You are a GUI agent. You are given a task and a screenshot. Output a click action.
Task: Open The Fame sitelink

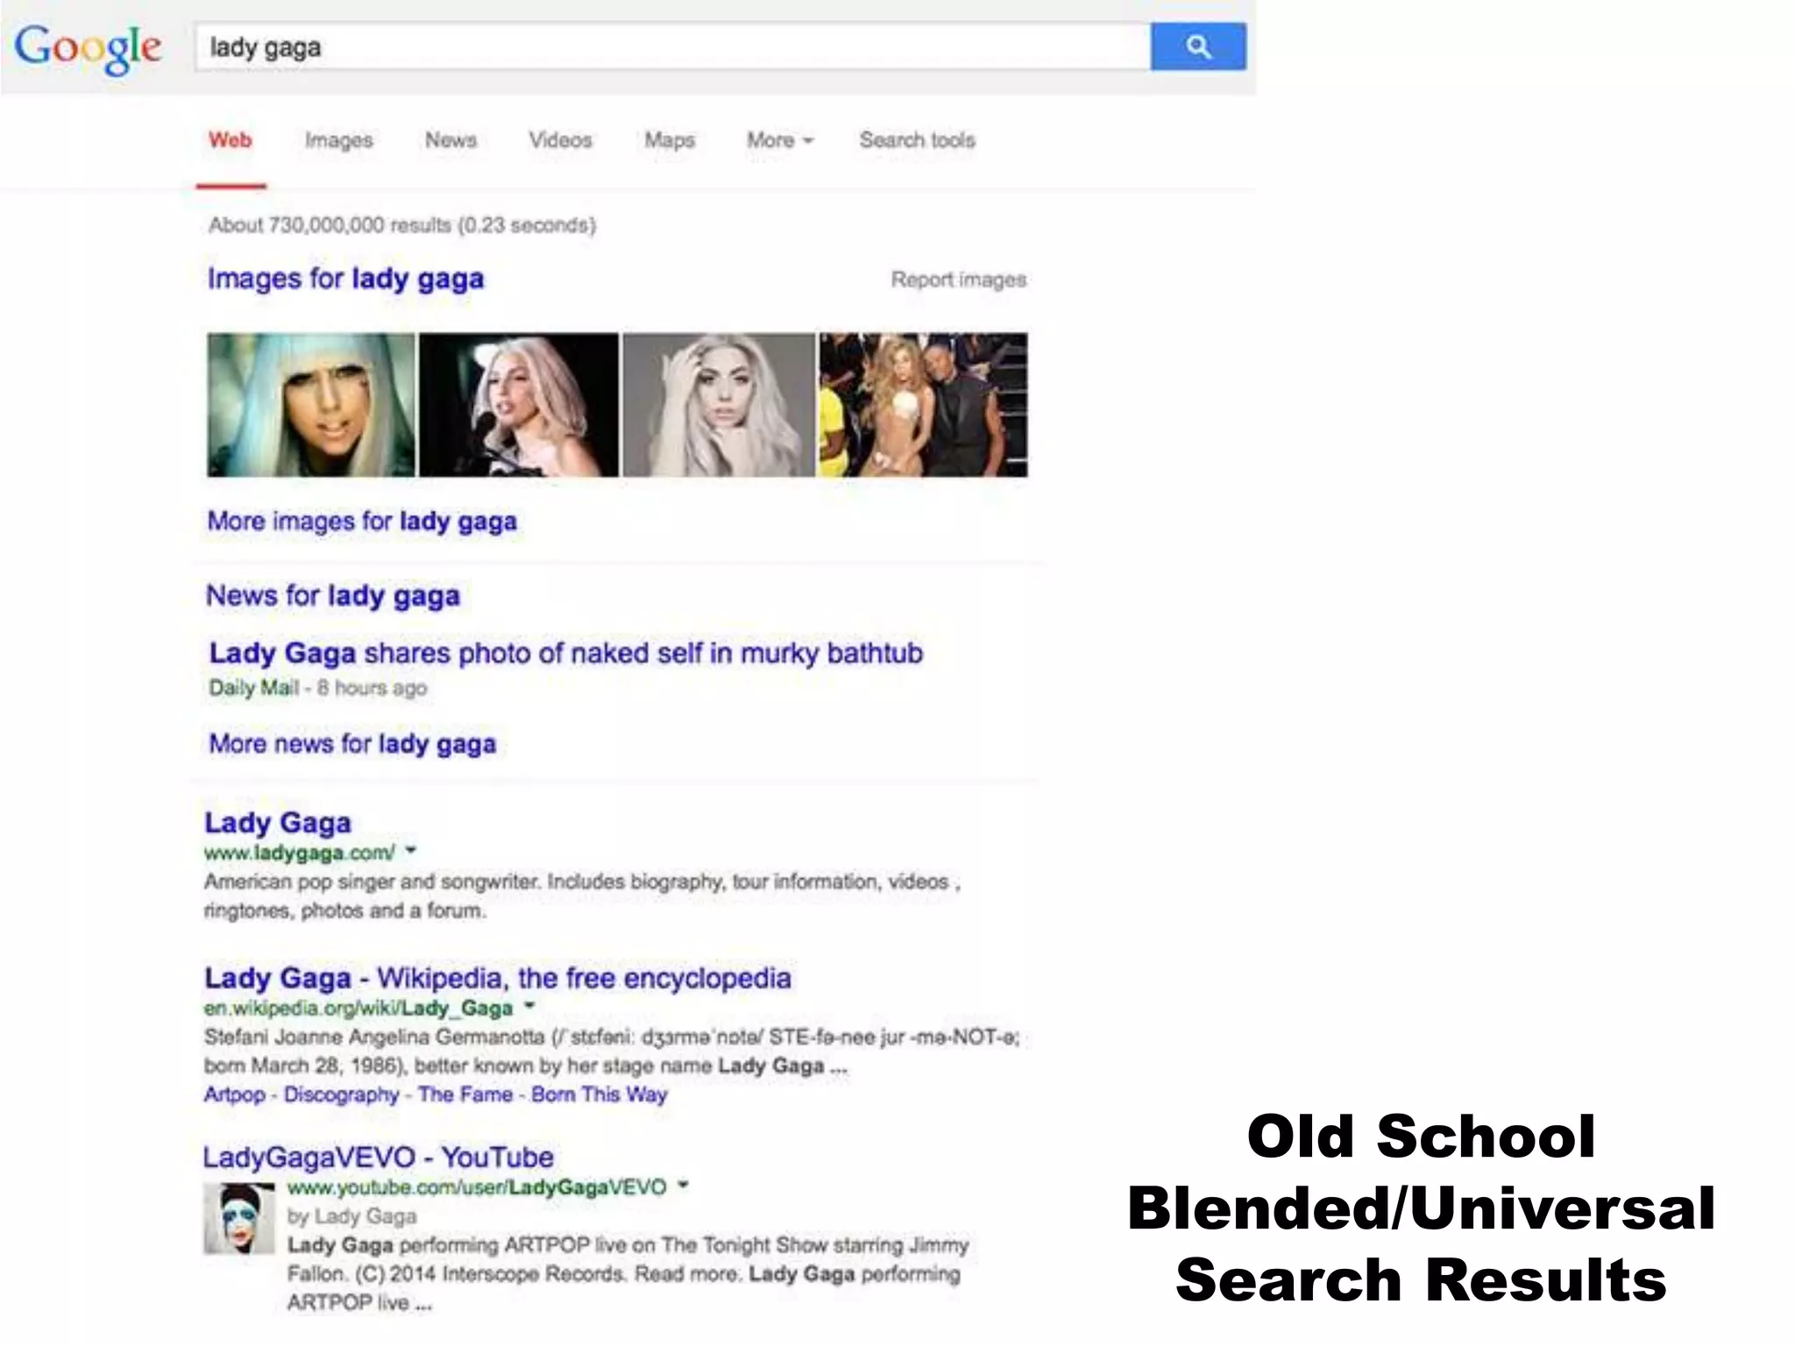point(465,1095)
